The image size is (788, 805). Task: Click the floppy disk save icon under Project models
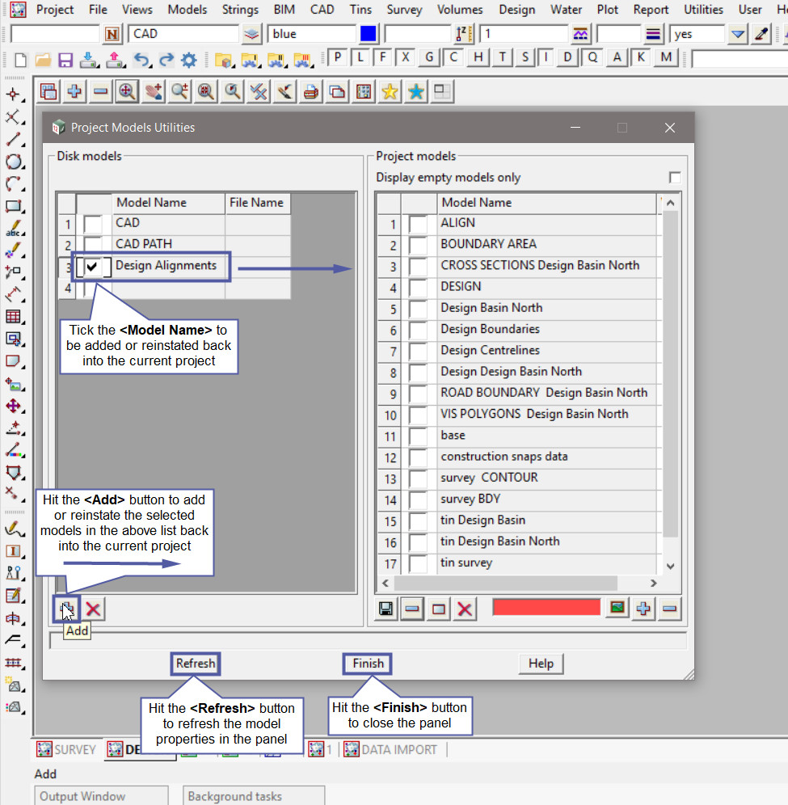(x=387, y=609)
